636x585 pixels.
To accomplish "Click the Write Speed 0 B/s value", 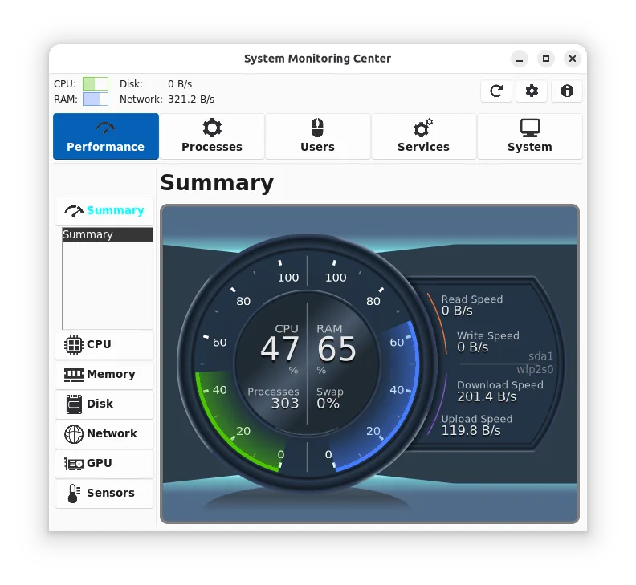I will pos(472,347).
